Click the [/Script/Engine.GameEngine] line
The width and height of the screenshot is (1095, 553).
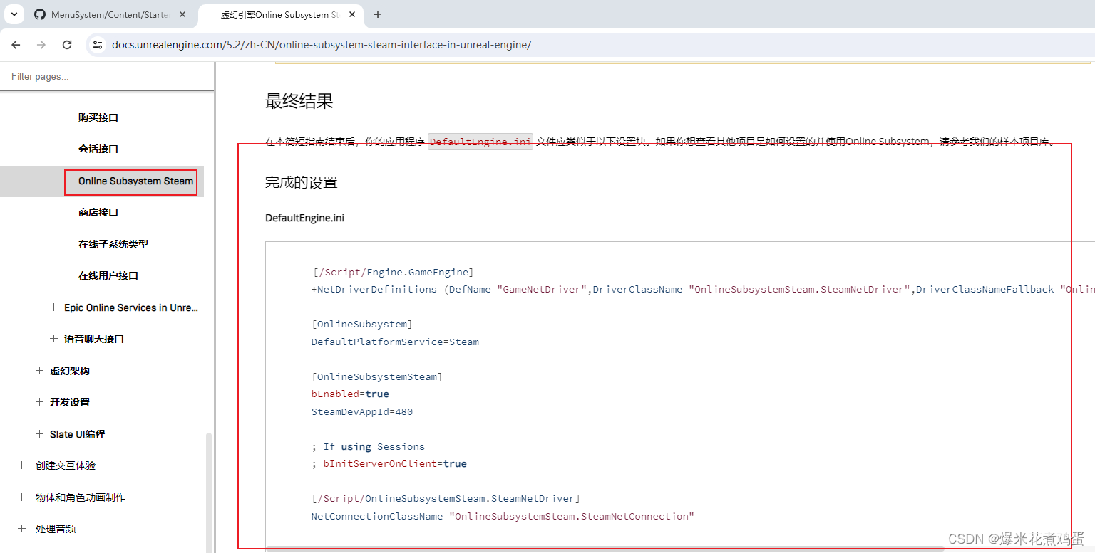tap(393, 272)
